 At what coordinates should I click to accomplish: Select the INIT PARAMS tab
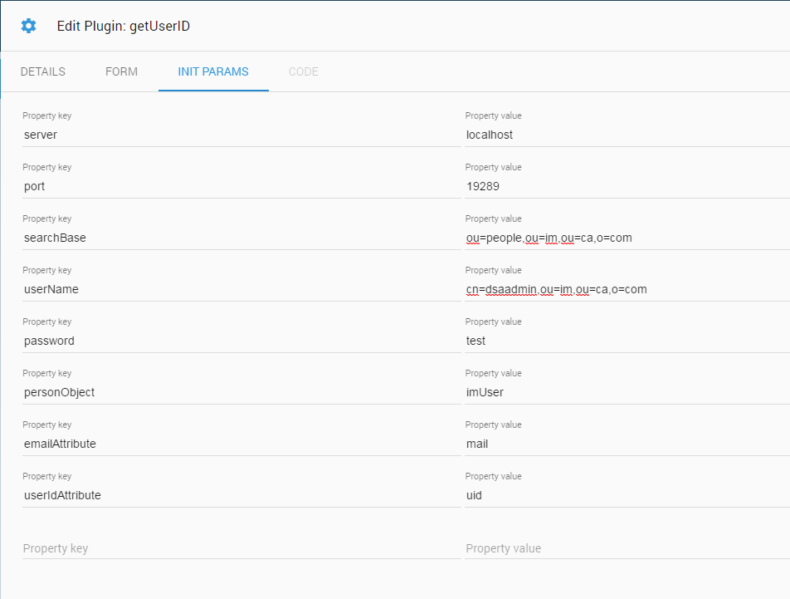(213, 71)
